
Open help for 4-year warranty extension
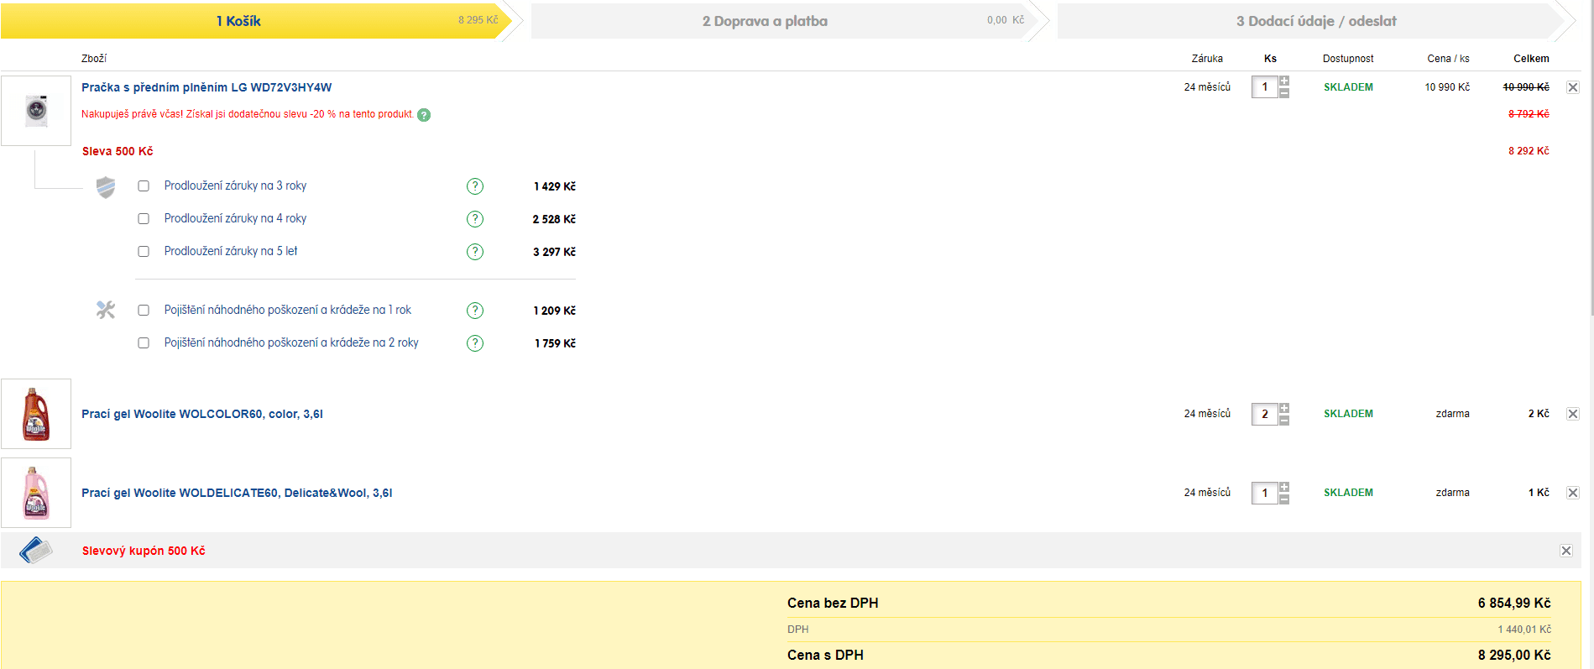(475, 219)
